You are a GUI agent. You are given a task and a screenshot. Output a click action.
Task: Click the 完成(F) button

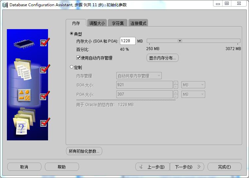[224, 167]
